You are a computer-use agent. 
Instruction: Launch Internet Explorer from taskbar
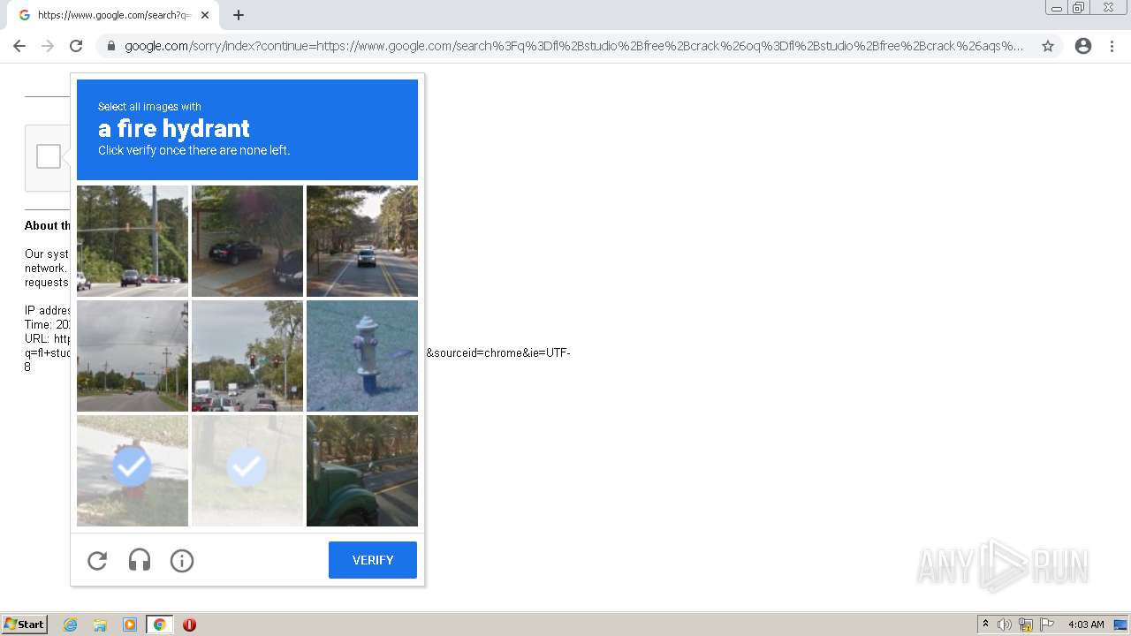tap(70, 625)
